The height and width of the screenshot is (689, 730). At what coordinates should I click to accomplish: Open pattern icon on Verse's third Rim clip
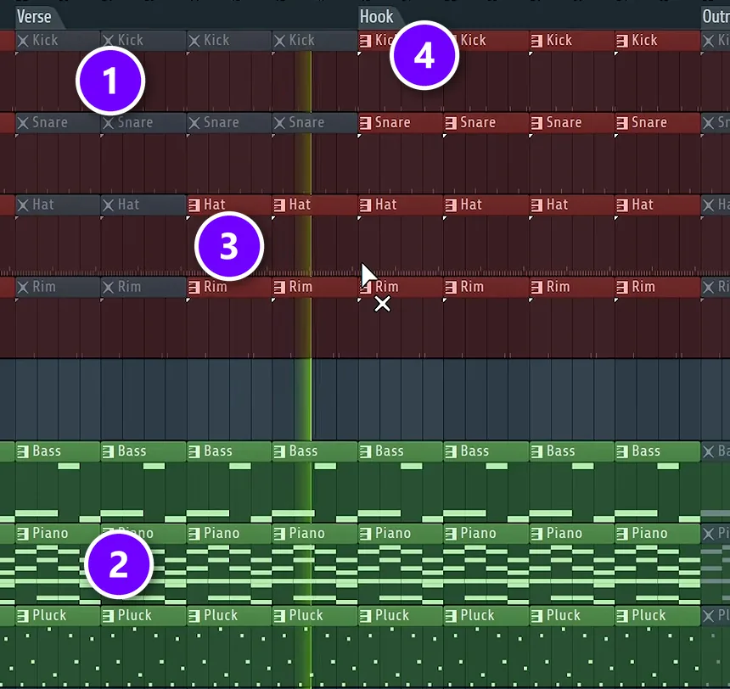tap(194, 288)
